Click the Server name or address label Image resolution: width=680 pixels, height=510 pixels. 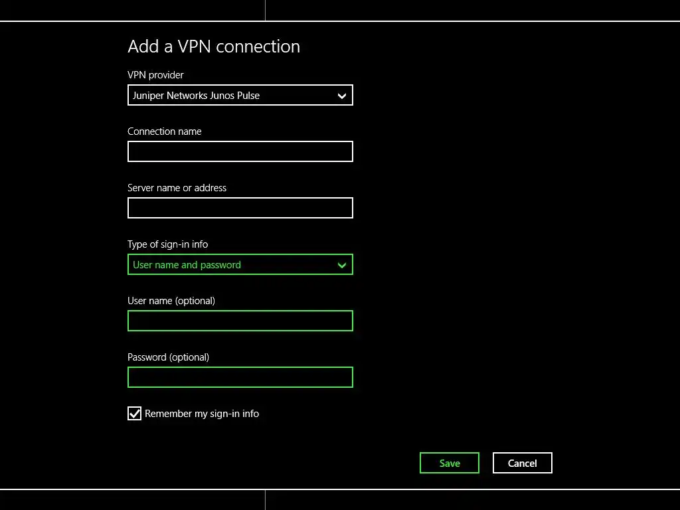177,188
